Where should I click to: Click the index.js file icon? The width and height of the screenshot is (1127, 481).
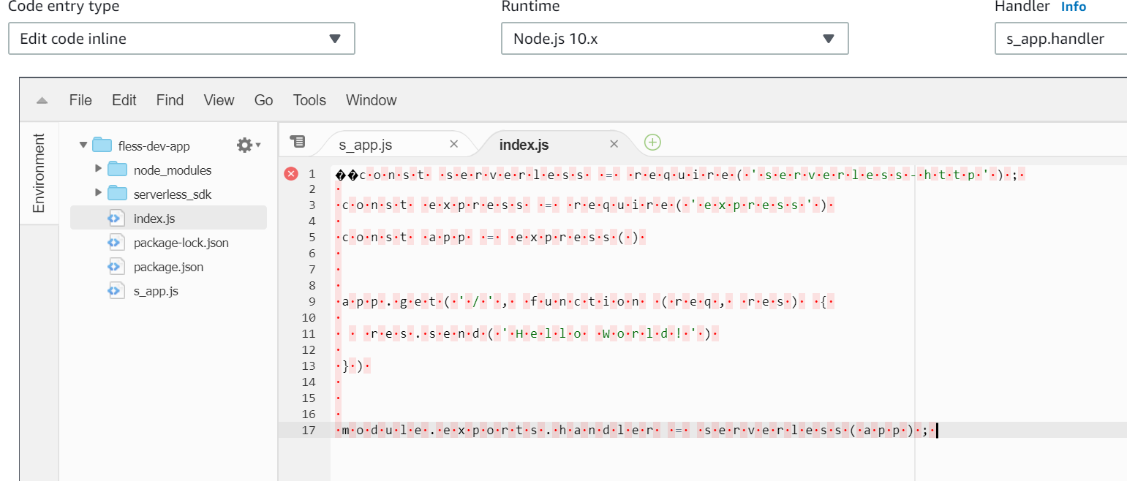coord(116,218)
